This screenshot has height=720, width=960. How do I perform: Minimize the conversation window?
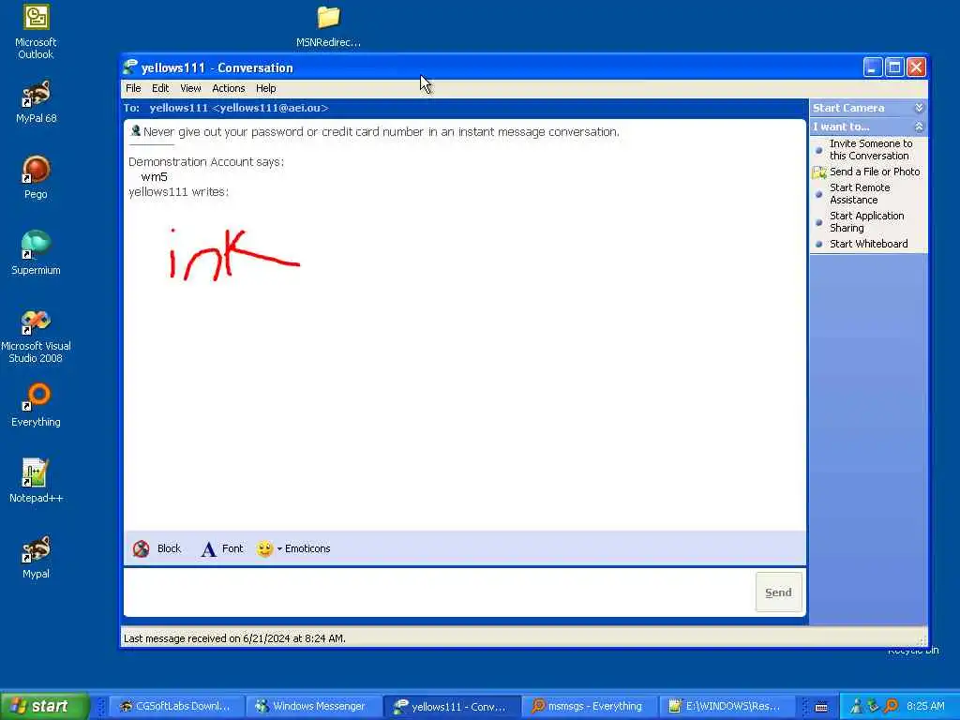coord(872,67)
